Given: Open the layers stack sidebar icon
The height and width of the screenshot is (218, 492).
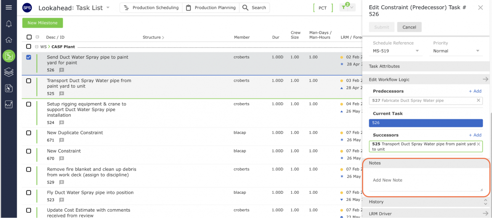Looking at the screenshot, I should point(9,72).
